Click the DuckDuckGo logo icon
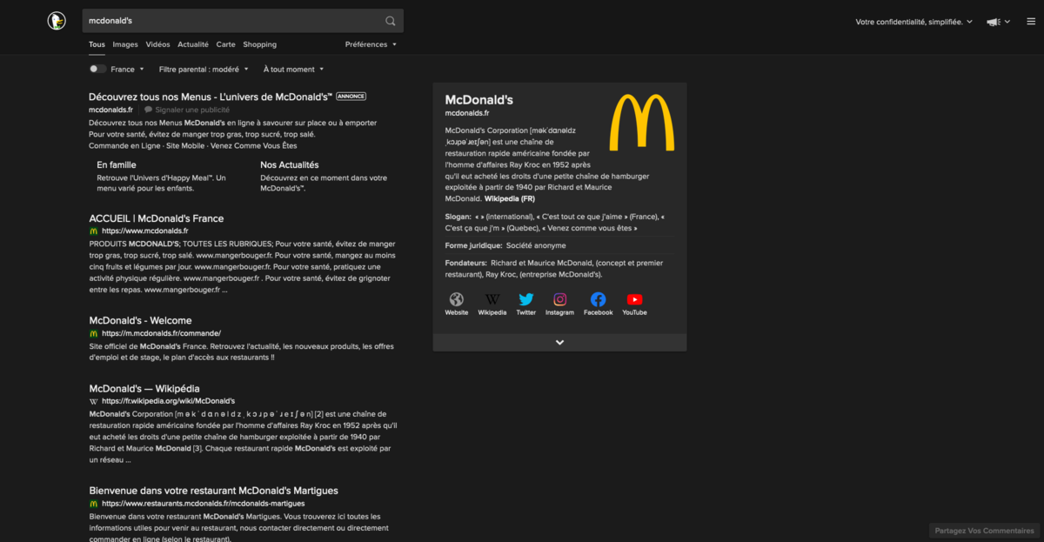 (x=57, y=21)
